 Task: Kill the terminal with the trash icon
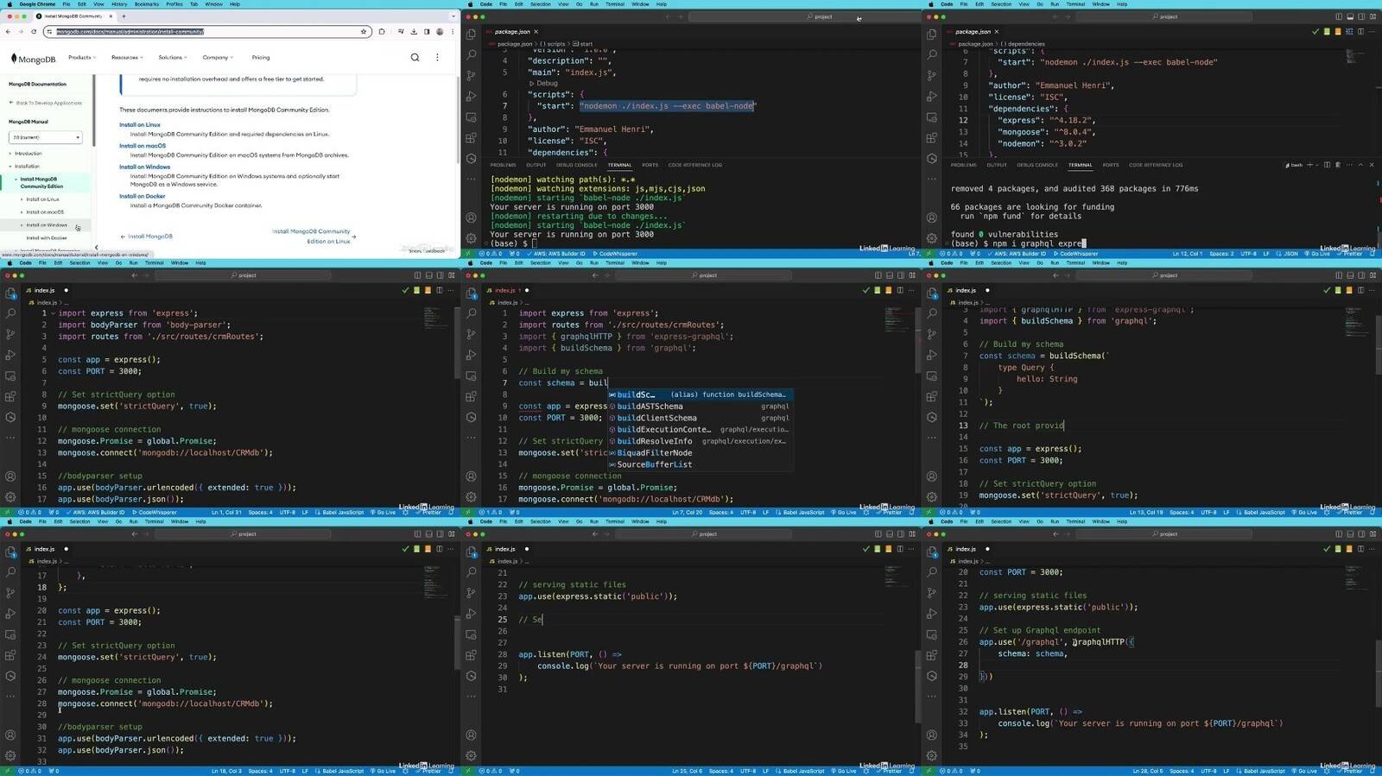pos(1337,165)
